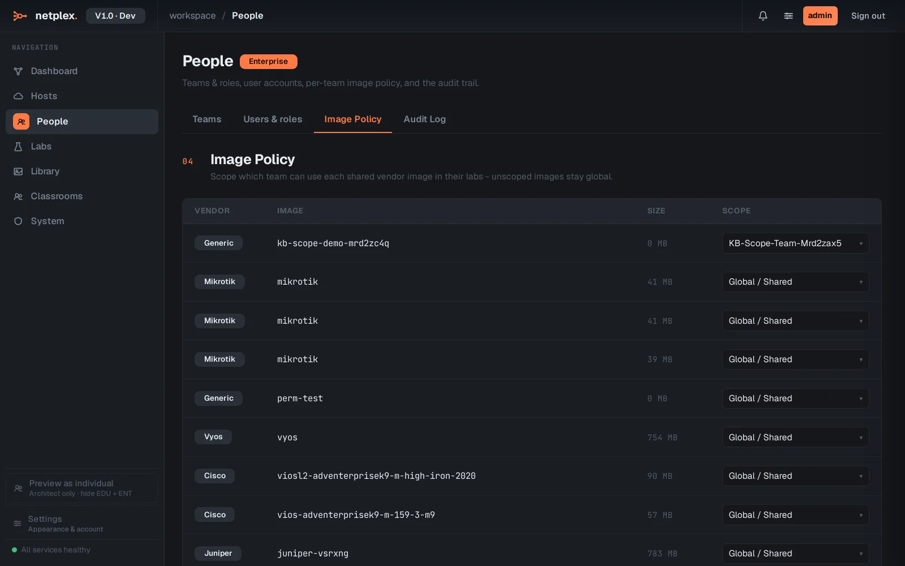The image size is (905, 566).
Task: Click the notifications bell icon
Action: coord(763,16)
